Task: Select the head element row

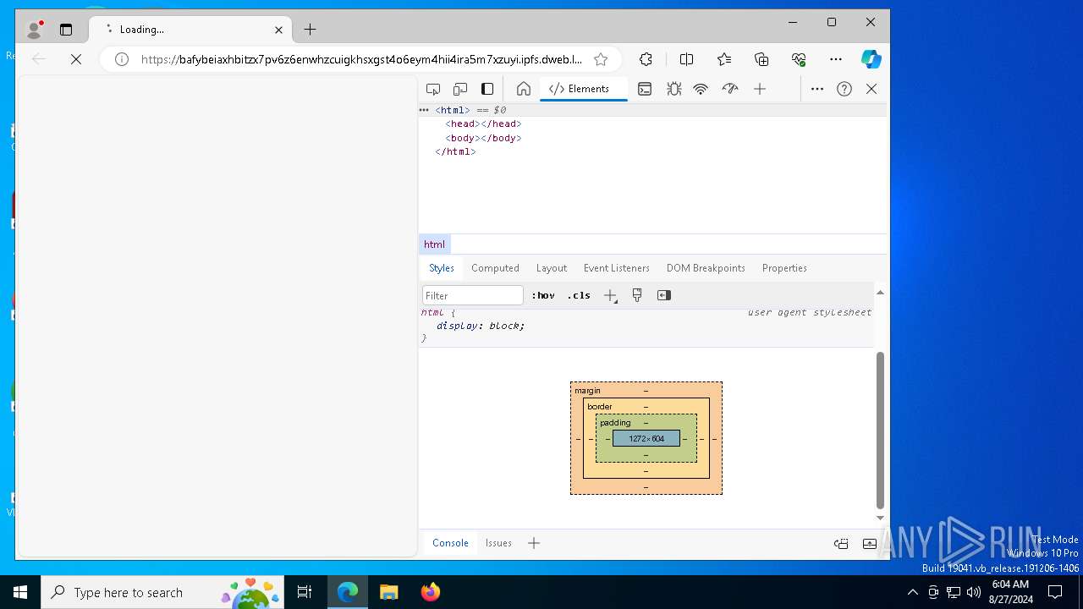Action: click(653, 123)
